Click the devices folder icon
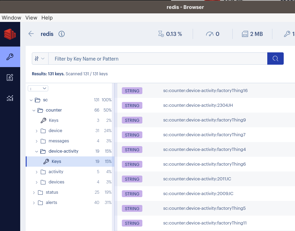Screen dimensions: 295x231 tap(43, 182)
